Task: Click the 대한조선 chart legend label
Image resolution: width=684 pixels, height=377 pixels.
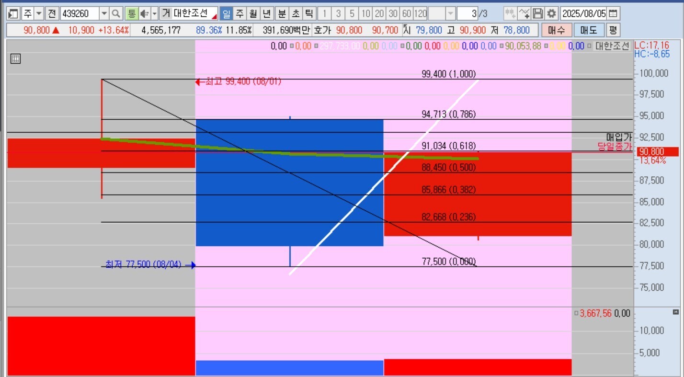Action: click(x=612, y=46)
